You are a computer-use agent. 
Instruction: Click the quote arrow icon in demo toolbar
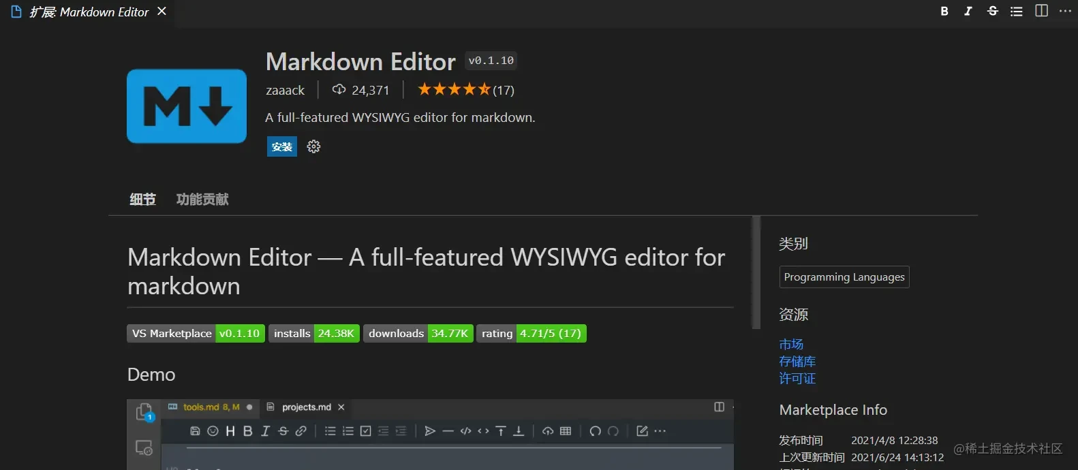tap(430, 431)
